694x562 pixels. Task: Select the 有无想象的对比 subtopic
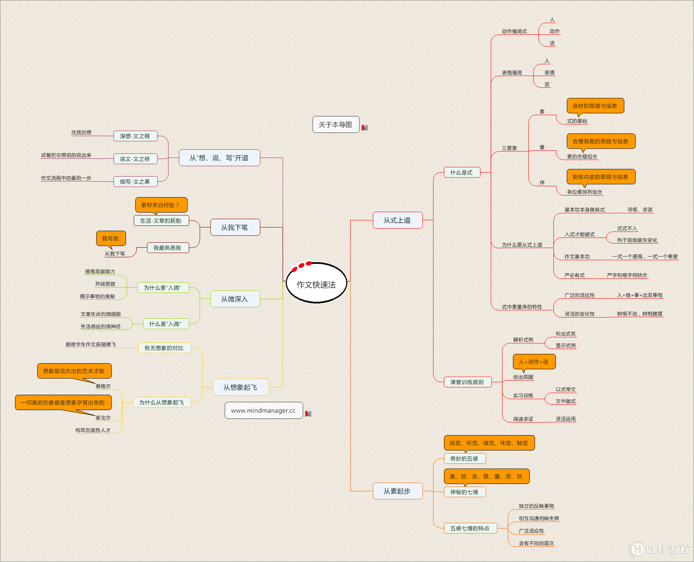point(165,348)
